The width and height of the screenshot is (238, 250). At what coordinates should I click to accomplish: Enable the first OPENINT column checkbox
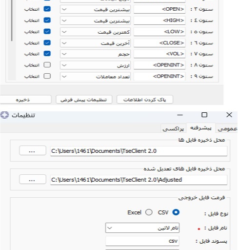click(47, 65)
